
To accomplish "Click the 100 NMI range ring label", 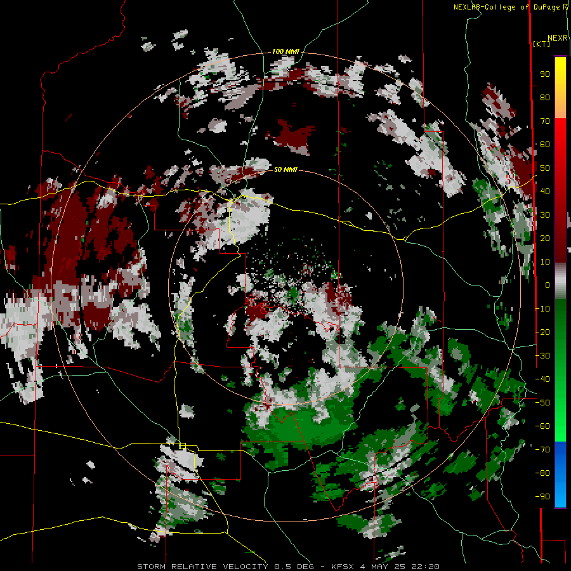I will pyautogui.click(x=285, y=52).
